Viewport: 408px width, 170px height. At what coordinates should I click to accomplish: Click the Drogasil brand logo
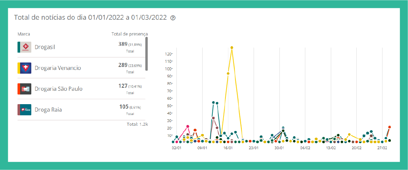26,47
